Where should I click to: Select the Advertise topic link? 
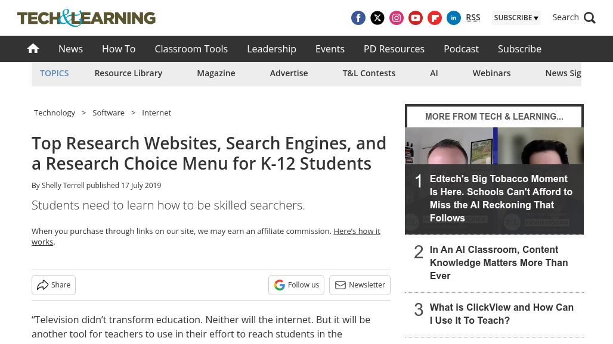coord(289,73)
